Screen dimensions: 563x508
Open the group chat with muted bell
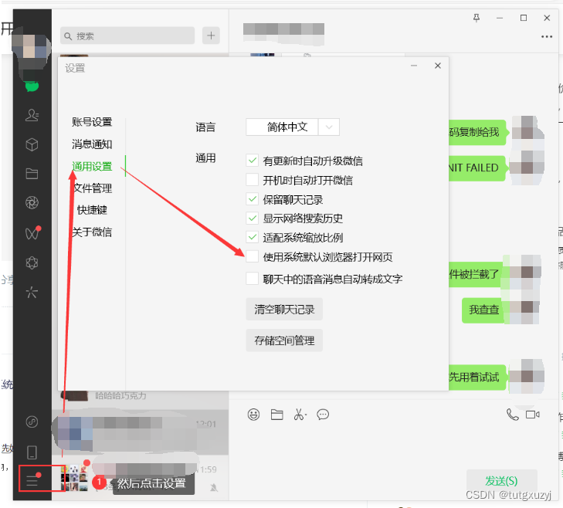coord(140,478)
